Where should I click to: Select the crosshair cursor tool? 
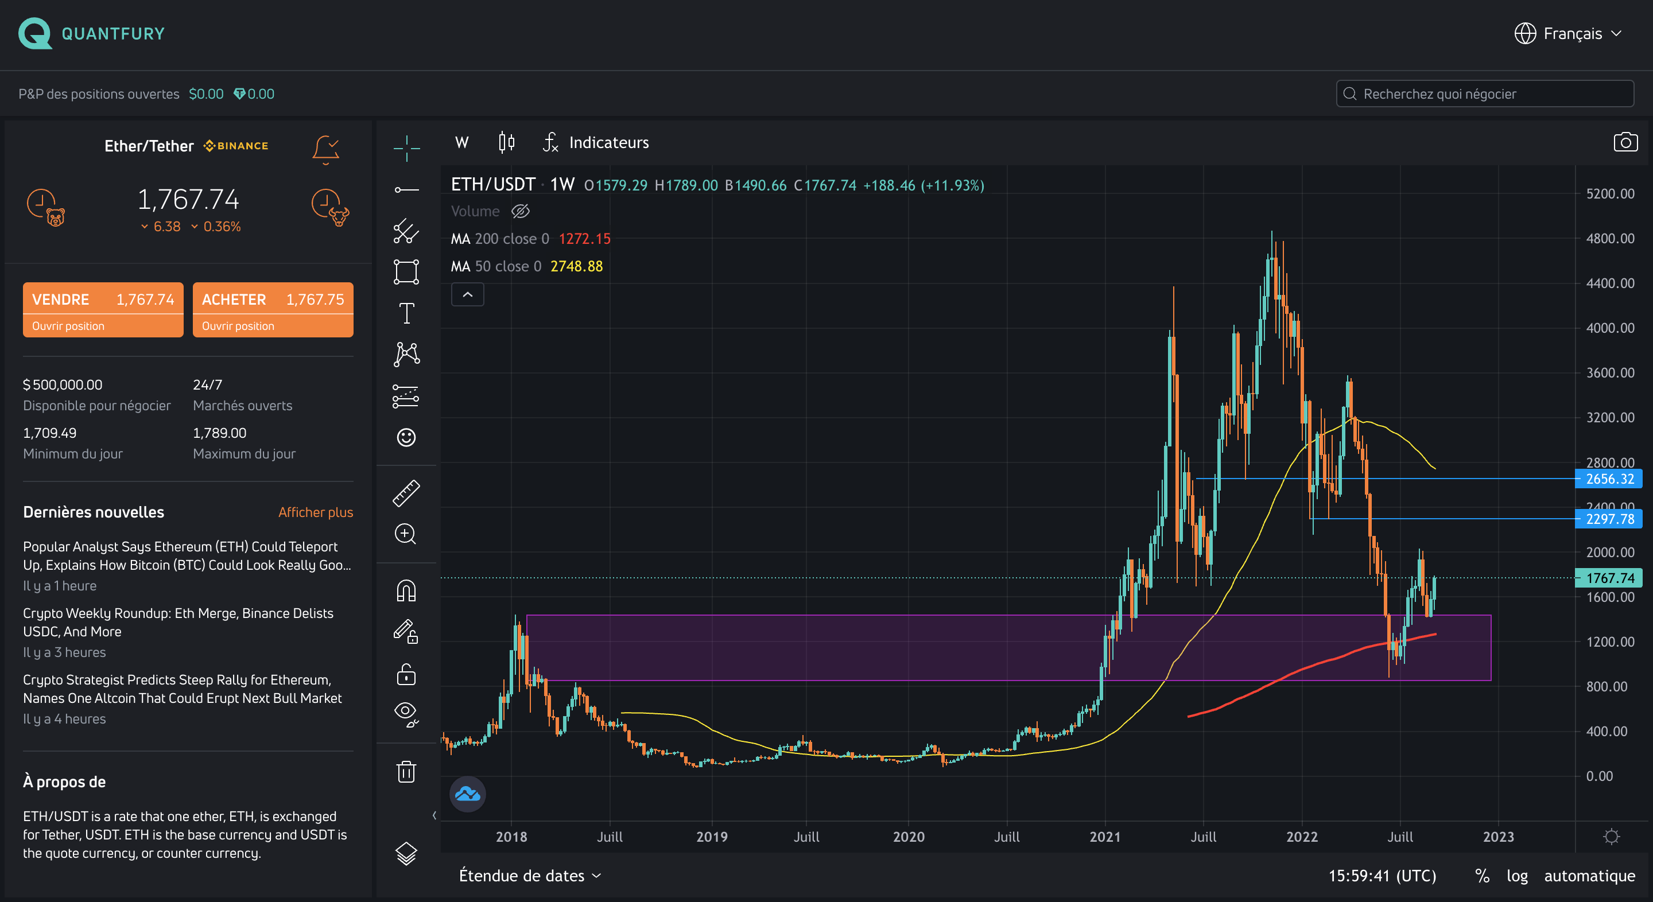[406, 148]
